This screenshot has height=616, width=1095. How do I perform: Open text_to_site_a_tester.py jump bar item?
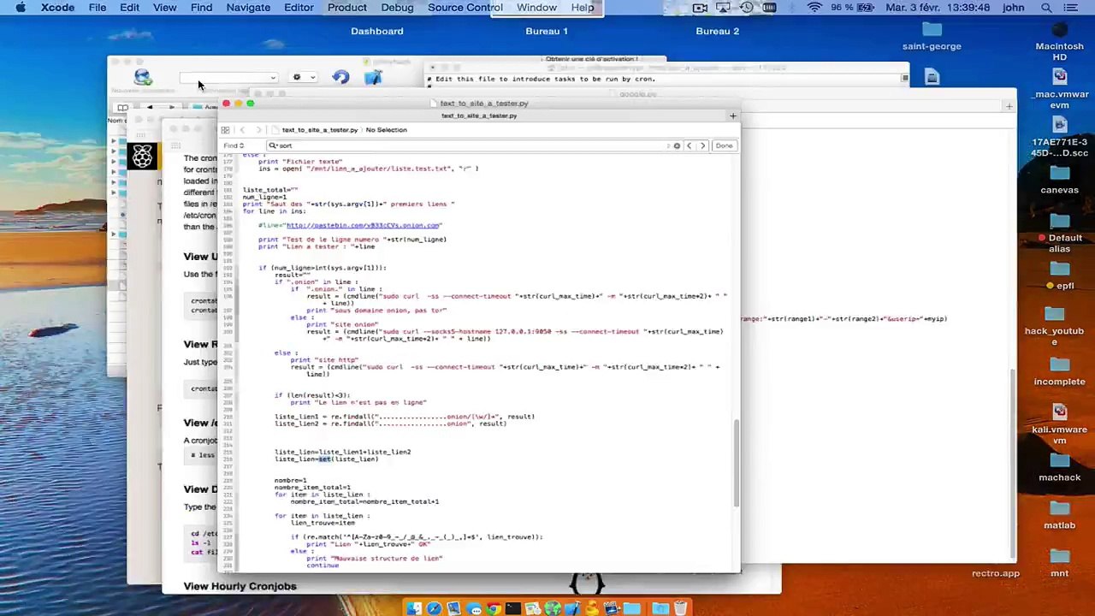click(319, 130)
